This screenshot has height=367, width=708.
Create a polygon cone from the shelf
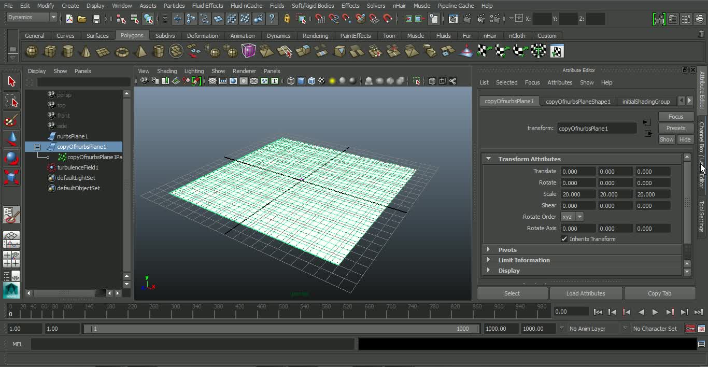click(86, 51)
